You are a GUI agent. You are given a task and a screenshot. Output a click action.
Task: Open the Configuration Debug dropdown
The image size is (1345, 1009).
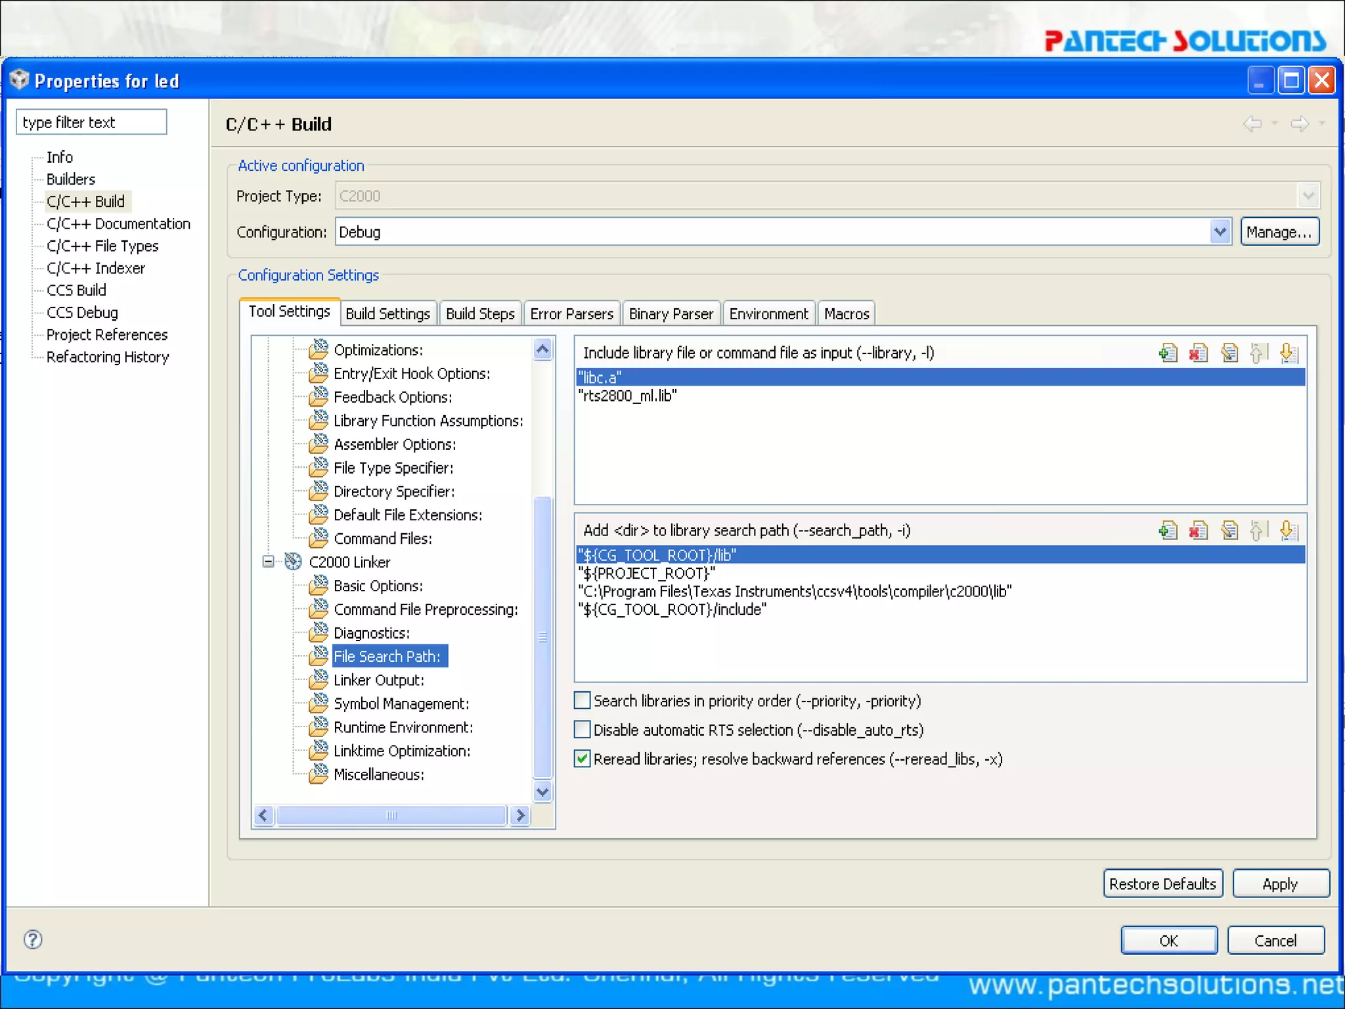[1220, 232]
